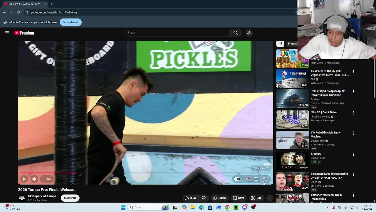Open the YouTube guide hamburger menu
376x212 pixels.
7,33
